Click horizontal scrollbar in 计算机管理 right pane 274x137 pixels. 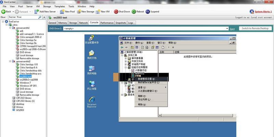pos(198,115)
